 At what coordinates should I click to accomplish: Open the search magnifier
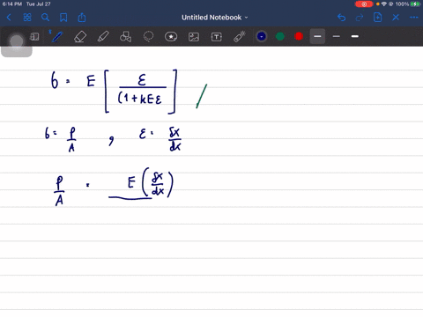(45, 18)
